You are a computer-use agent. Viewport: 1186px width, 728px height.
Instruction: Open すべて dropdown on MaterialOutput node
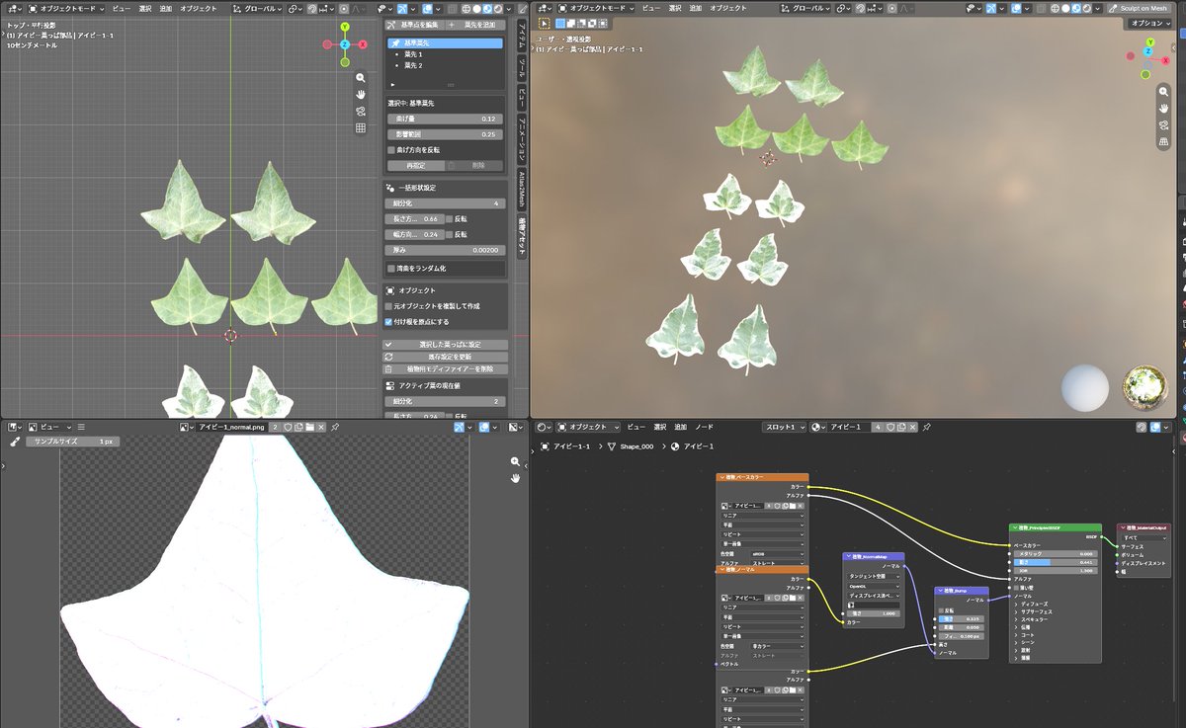pyautogui.click(x=1144, y=537)
